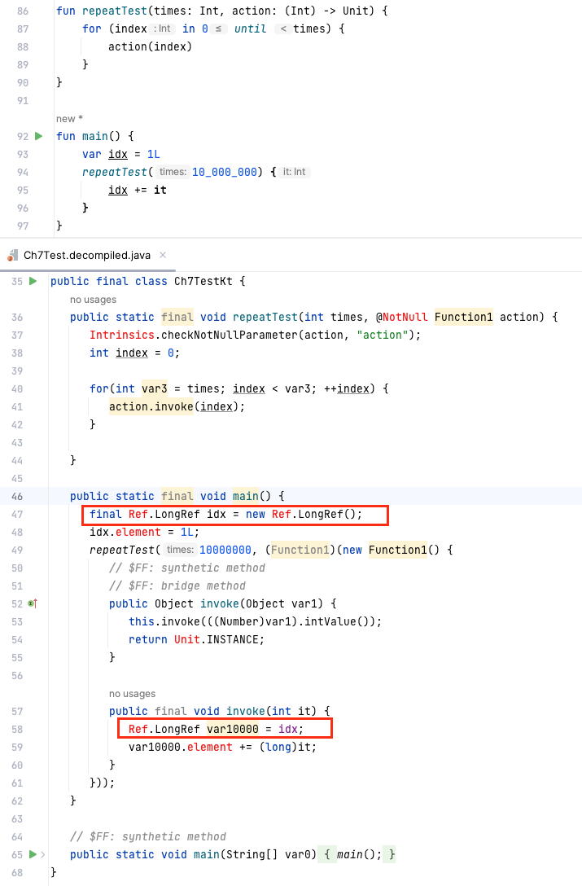This screenshot has height=886, width=582.
Task: Click 'action(index)' on Kotlin line 88
Action: point(151,46)
